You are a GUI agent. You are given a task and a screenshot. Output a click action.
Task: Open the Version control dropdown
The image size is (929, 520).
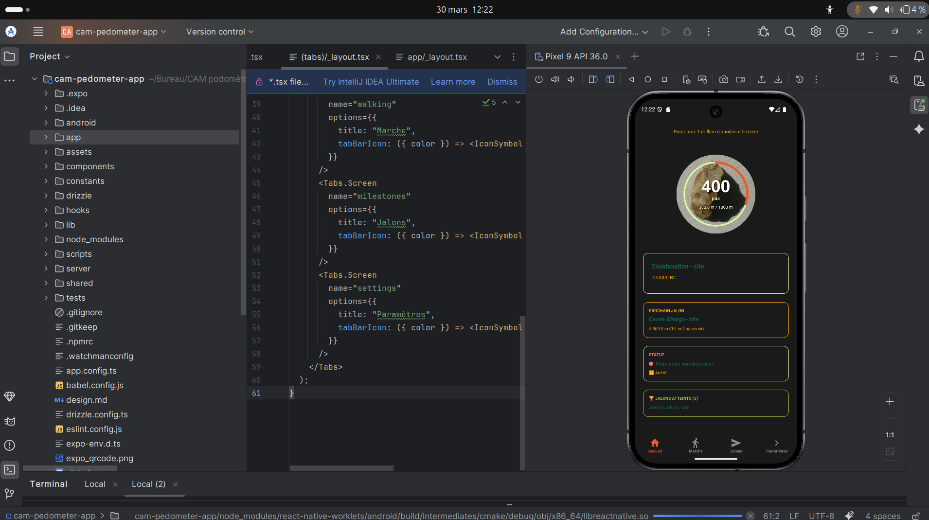pyautogui.click(x=220, y=32)
